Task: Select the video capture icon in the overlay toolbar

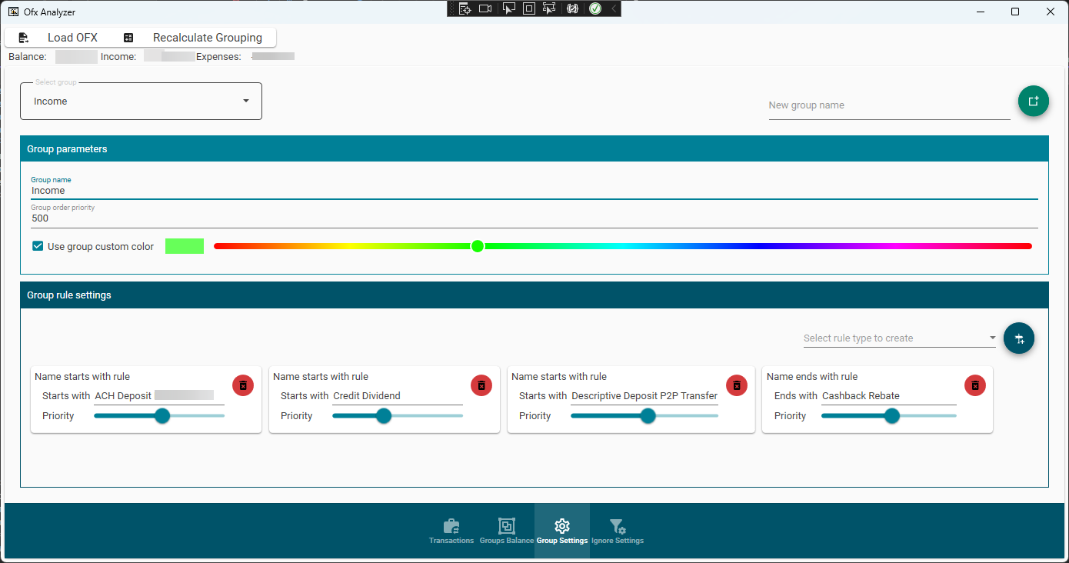Action: pyautogui.click(x=485, y=8)
